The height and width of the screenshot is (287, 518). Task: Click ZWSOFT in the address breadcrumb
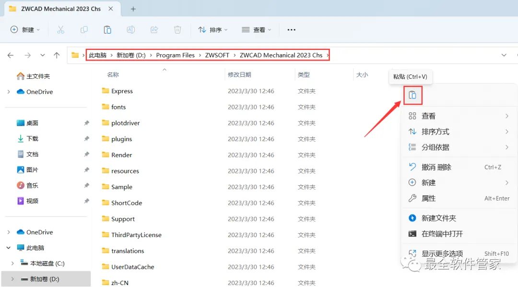point(217,55)
